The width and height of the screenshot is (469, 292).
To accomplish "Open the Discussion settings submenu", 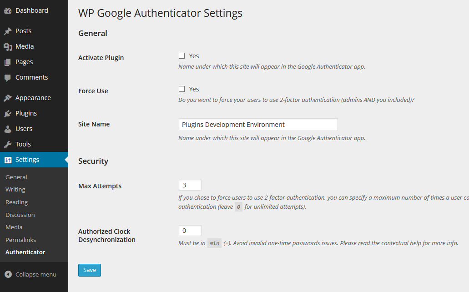I will click(x=20, y=215).
